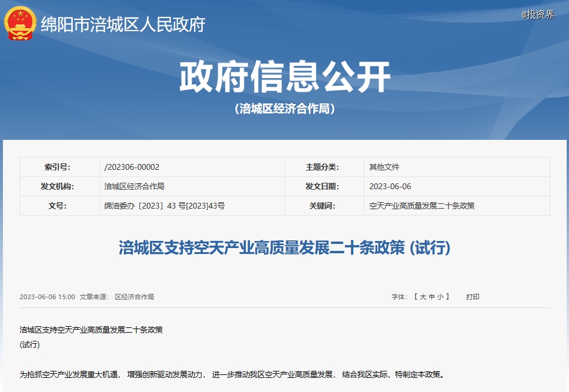
Task: Click the index number /202306-00002
Action: click(132, 167)
